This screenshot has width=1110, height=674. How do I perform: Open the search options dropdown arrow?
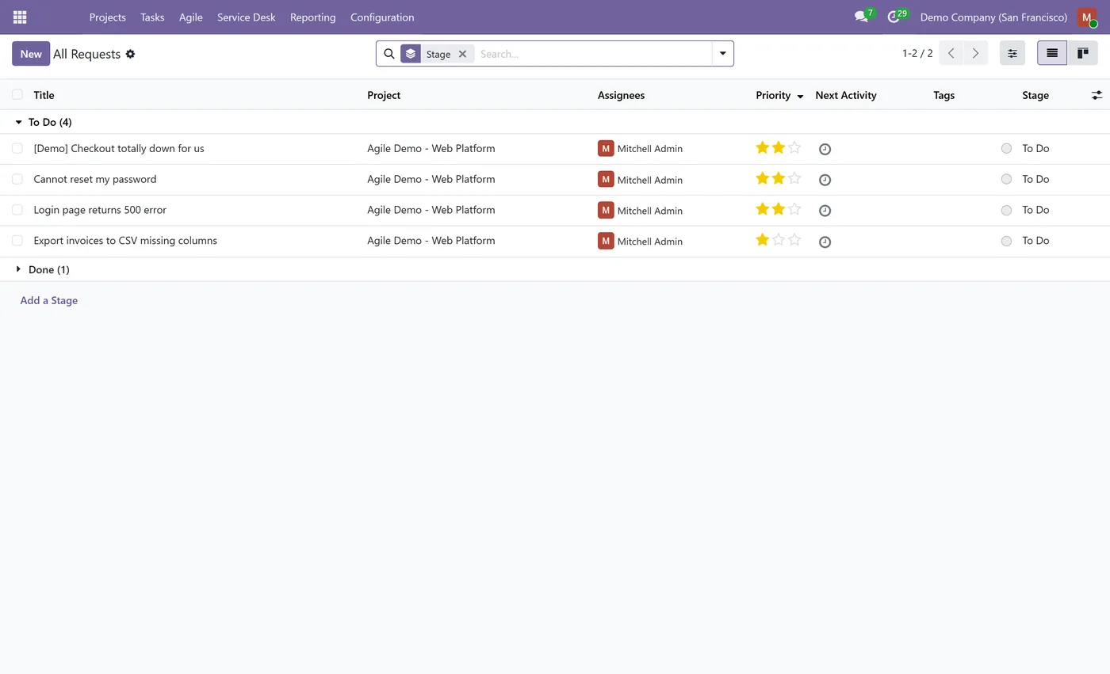coord(722,54)
